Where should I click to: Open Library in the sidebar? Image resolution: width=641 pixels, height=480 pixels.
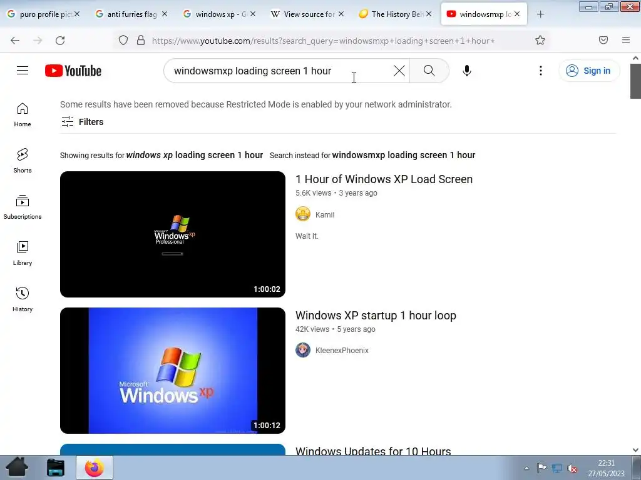click(x=23, y=254)
